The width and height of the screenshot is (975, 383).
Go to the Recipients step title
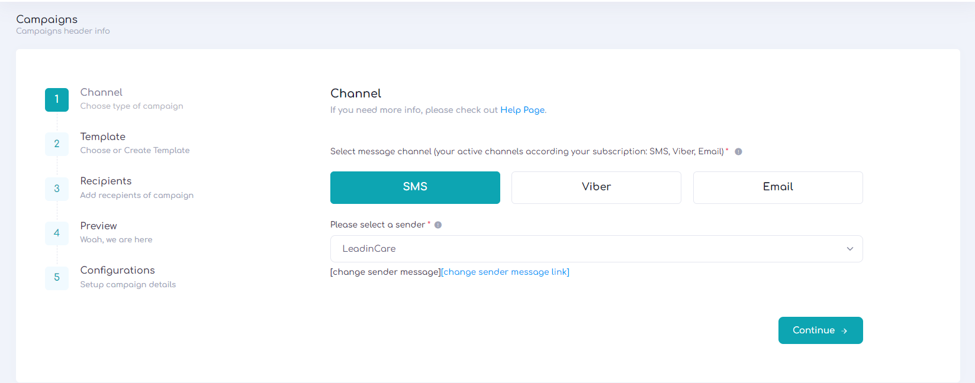tap(106, 181)
